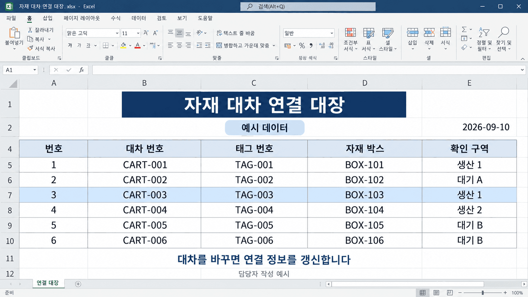Toggle center horizontal alignment

coord(179,45)
